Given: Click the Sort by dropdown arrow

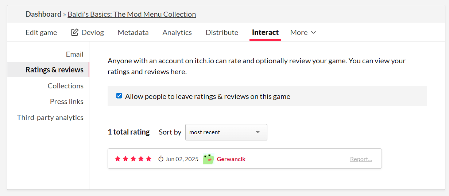Looking at the screenshot, I should (258, 132).
